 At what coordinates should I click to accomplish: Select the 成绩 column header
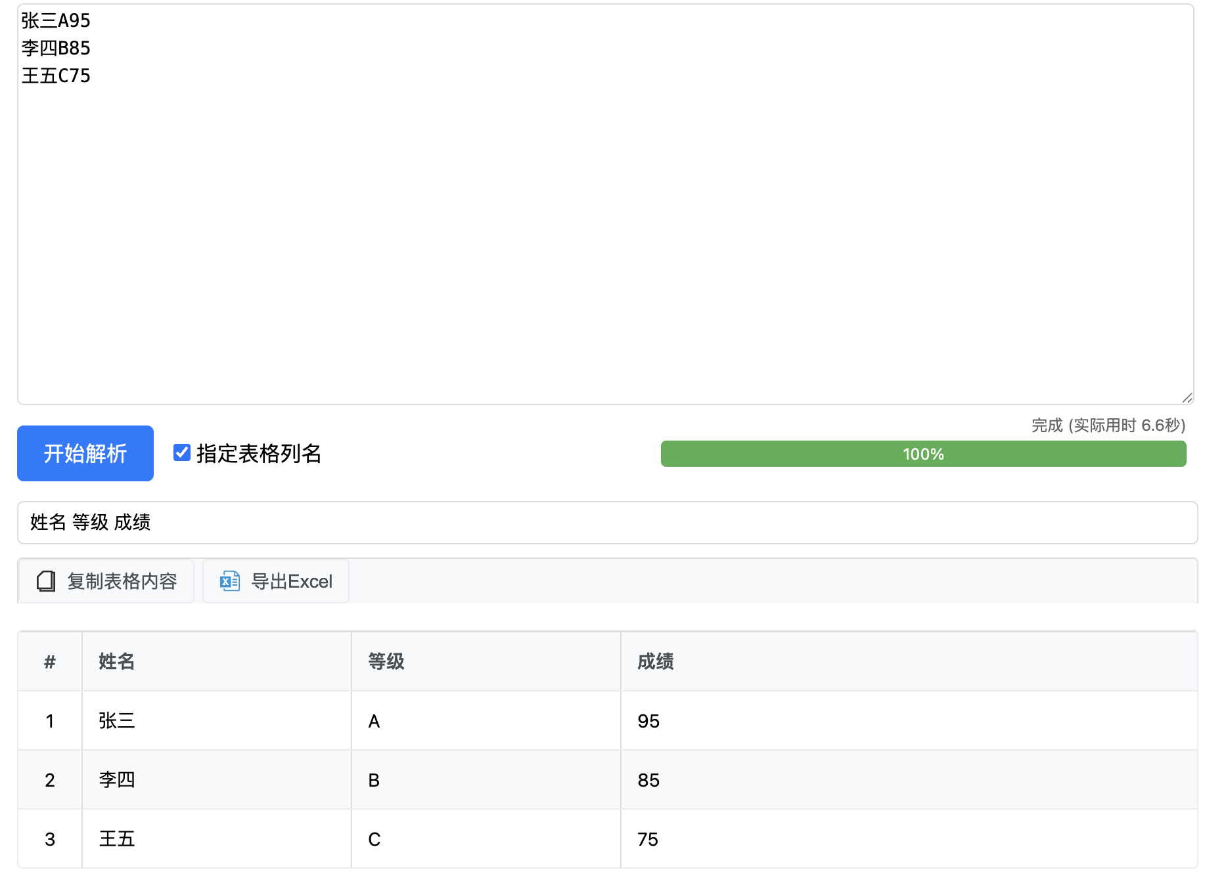tap(654, 661)
